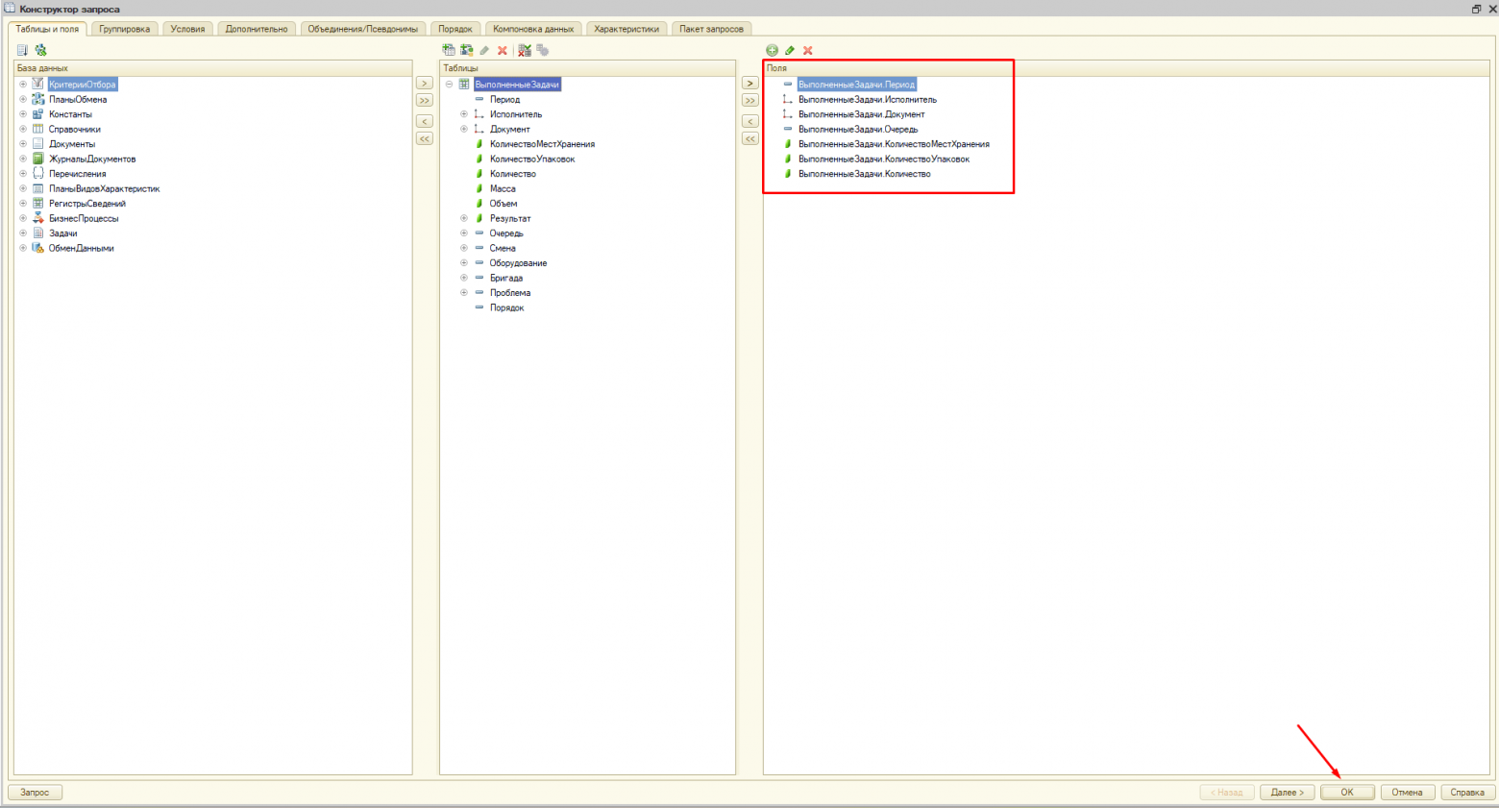Switch to the Характеристики tab
The width and height of the screenshot is (1499, 808).
coord(627,29)
